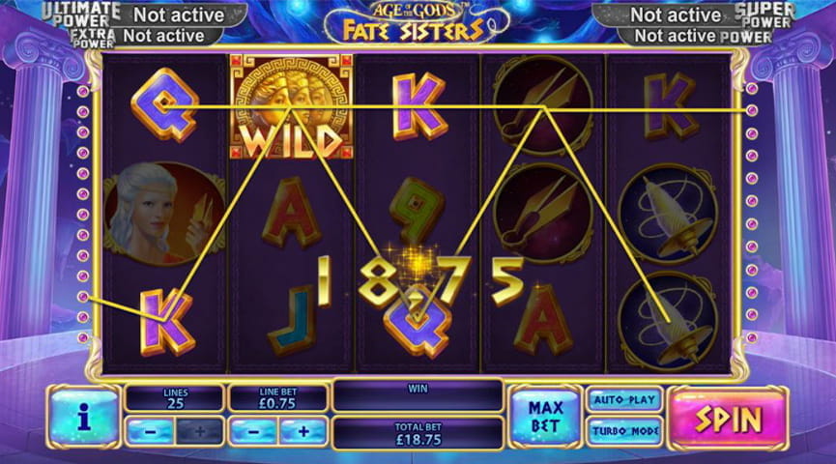The image size is (836, 464).
Task: Decrease the line bet amount
Action: (x=254, y=431)
